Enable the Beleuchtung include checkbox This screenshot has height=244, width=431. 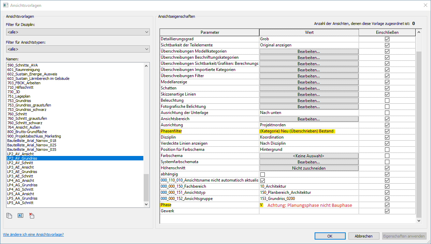[387, 101]
